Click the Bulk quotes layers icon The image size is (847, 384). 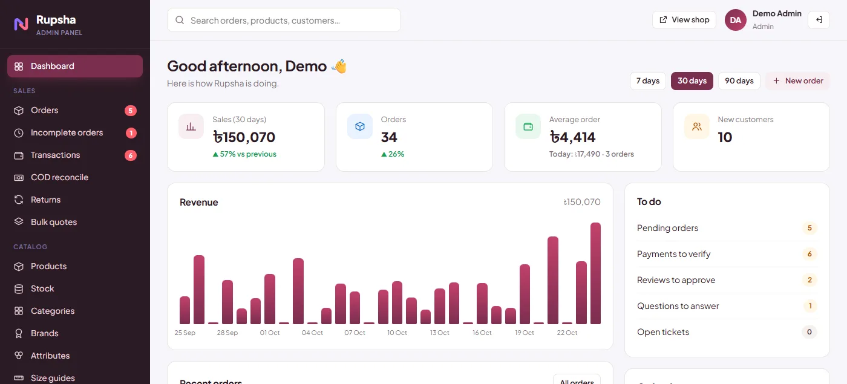pos(19,223)
